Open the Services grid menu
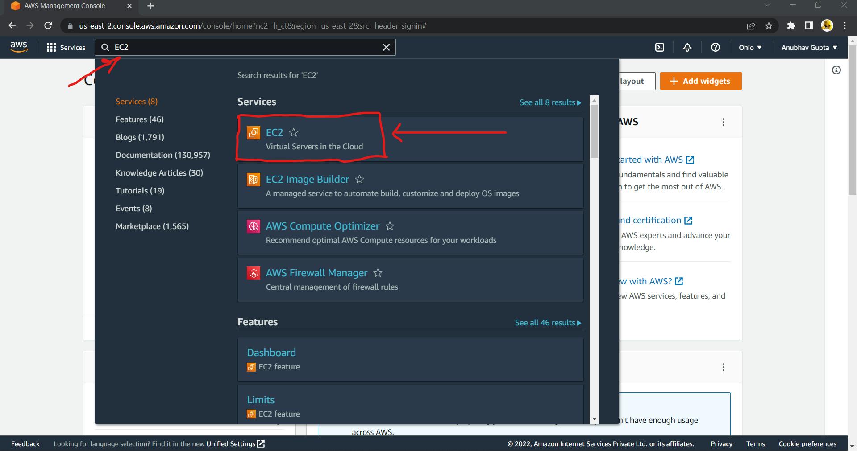The image size is (857, 451). pyautogui.click(x=66, y=47)
